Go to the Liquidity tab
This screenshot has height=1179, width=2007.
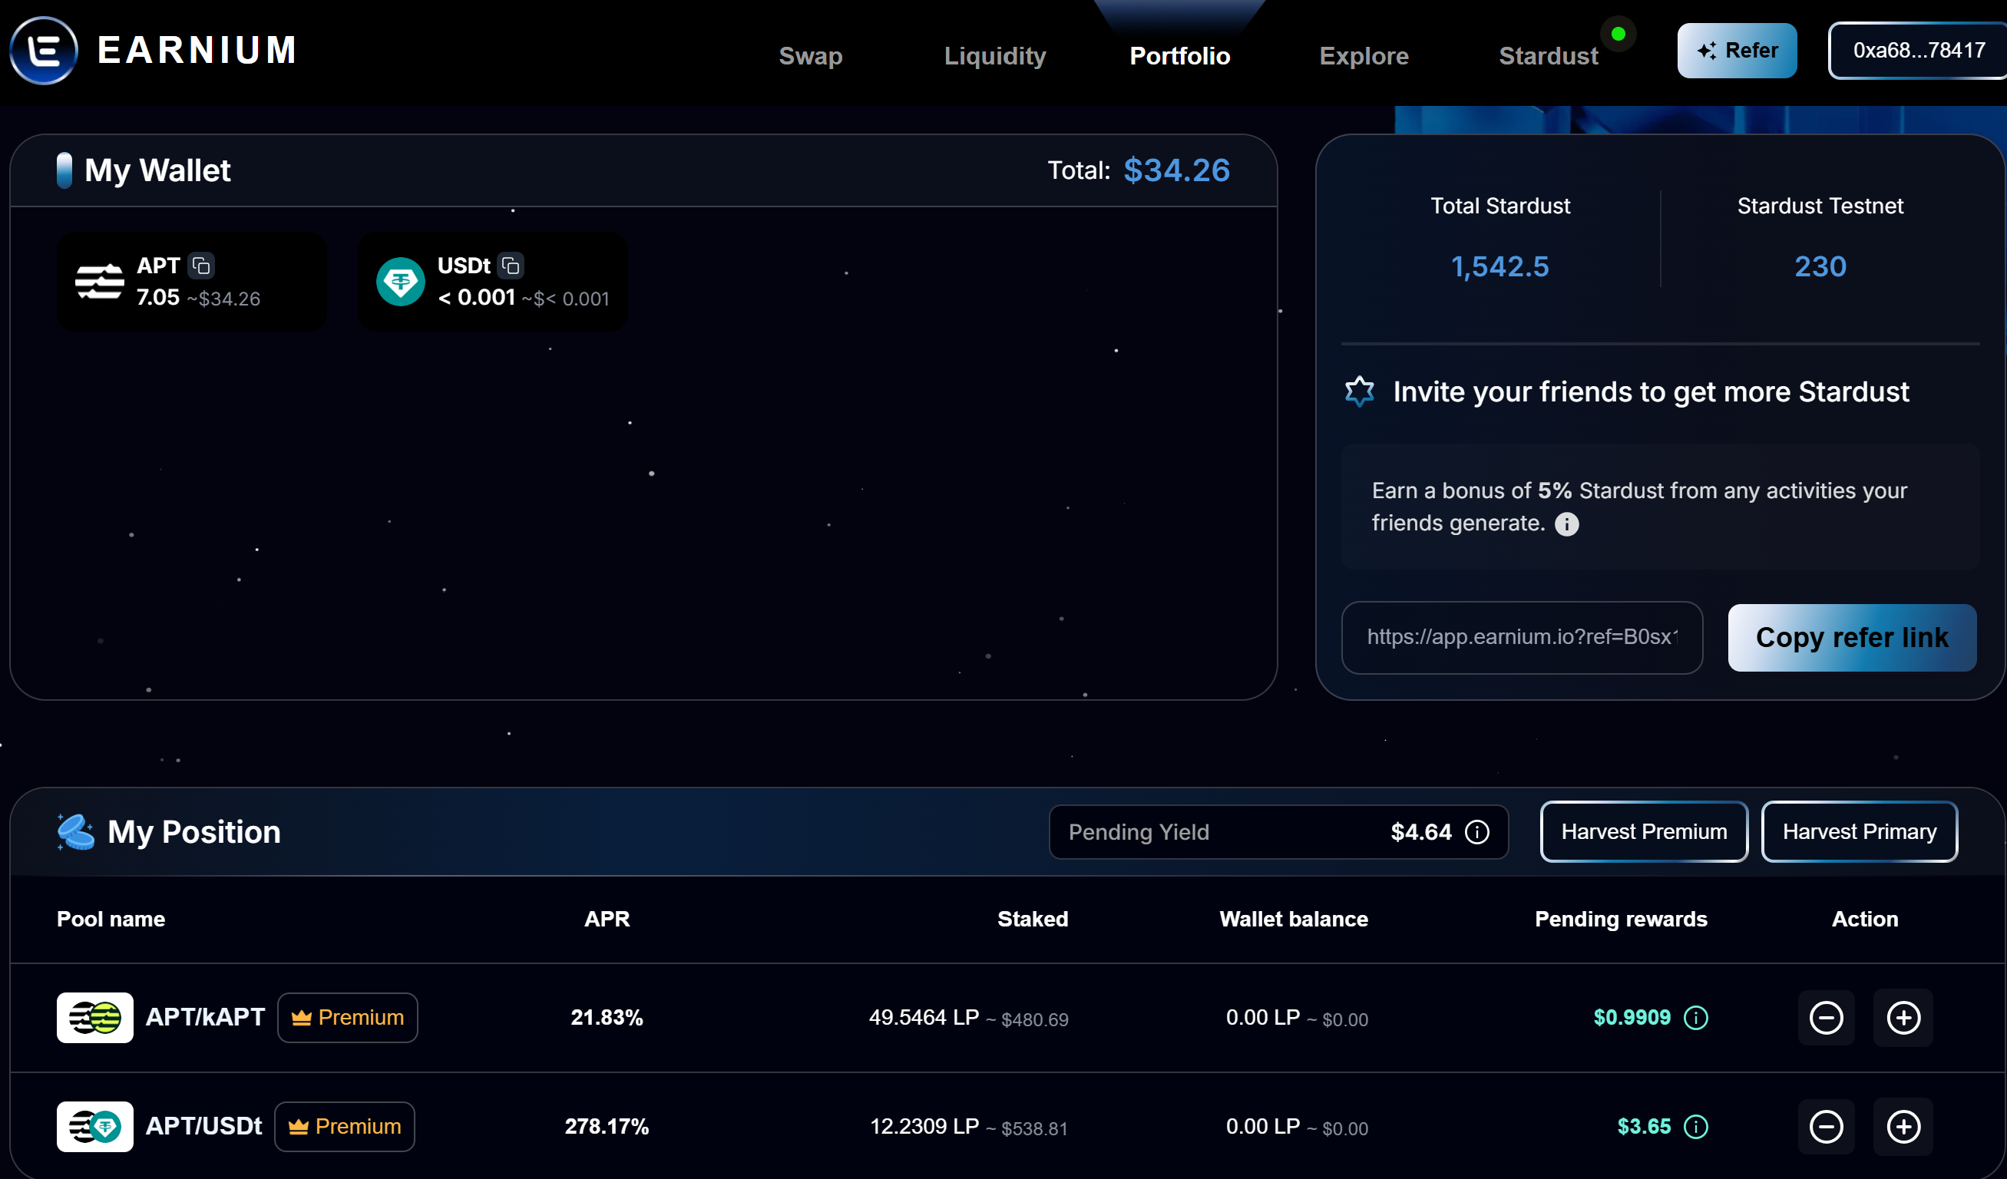click(994, 56)
